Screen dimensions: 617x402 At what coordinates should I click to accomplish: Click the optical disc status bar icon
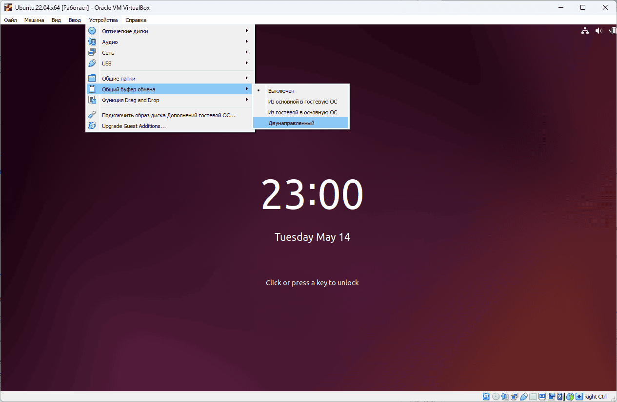point(496,397)
